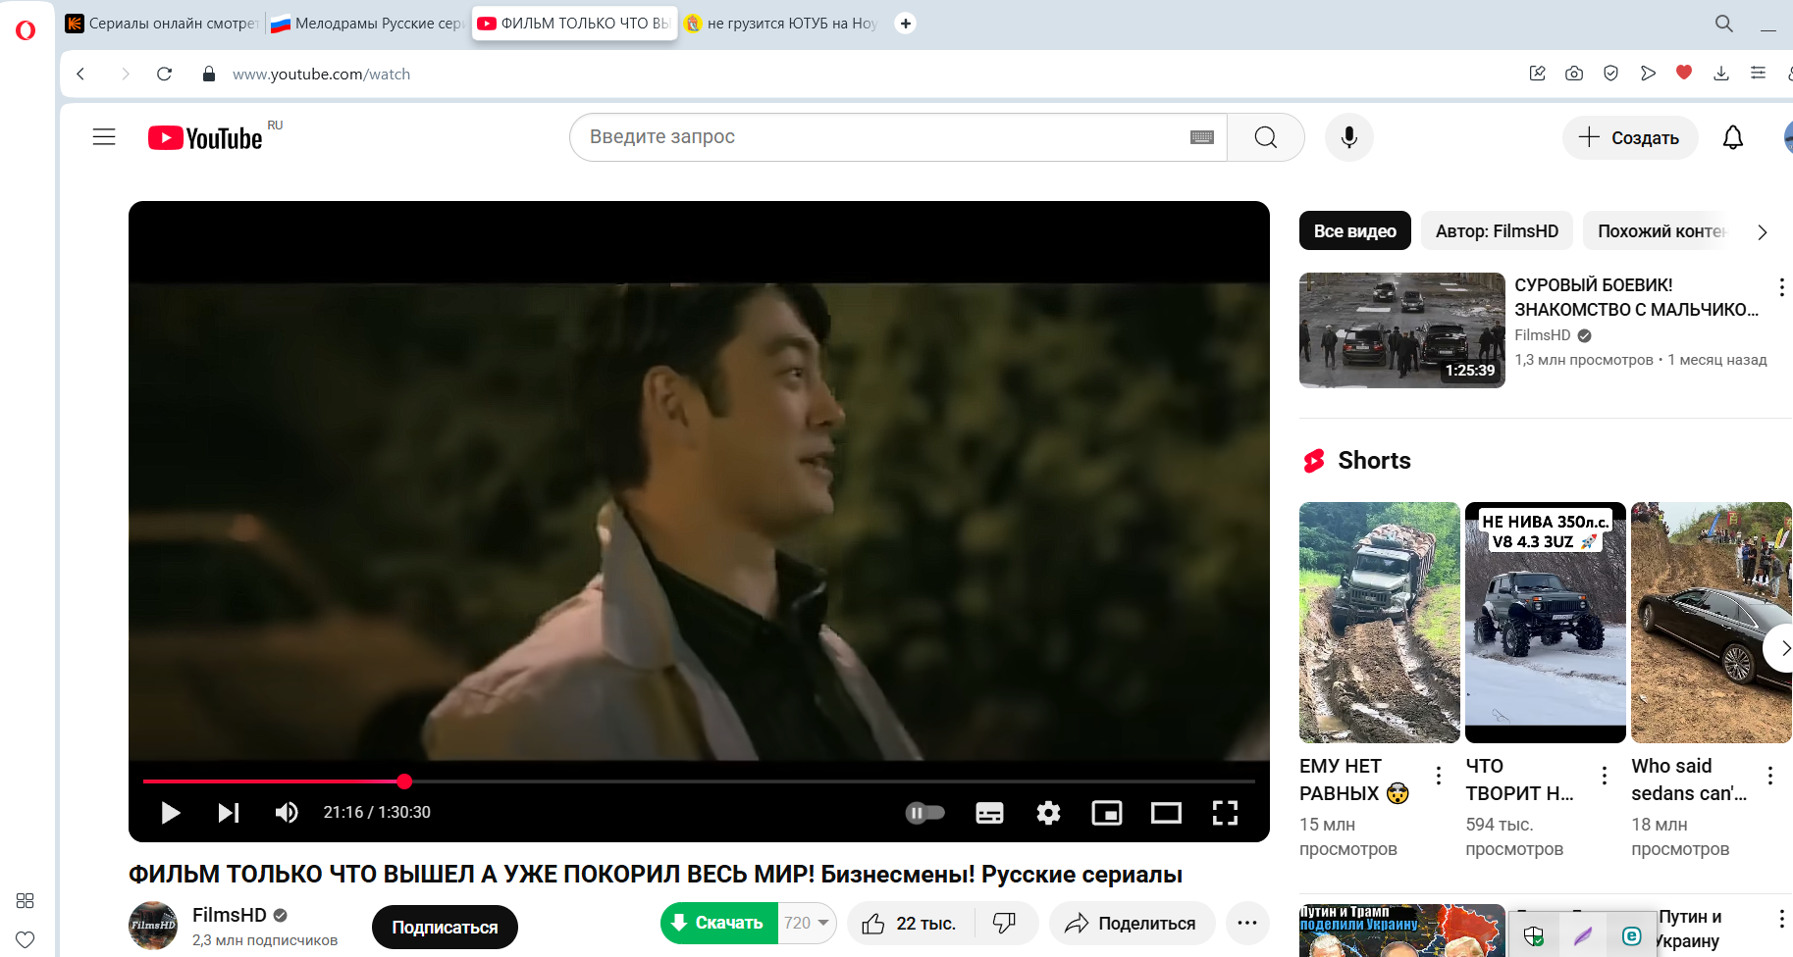This screenshot has width=1793, height=957.
Task: Open miniplayer mode
Action: click(x=1107, y=812)
